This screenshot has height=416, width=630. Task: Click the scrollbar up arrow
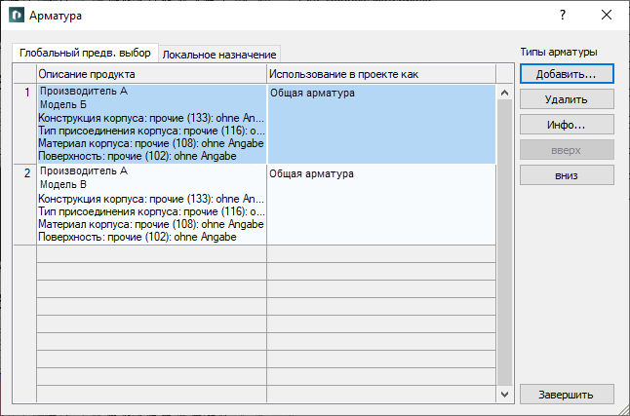[505, 93]
